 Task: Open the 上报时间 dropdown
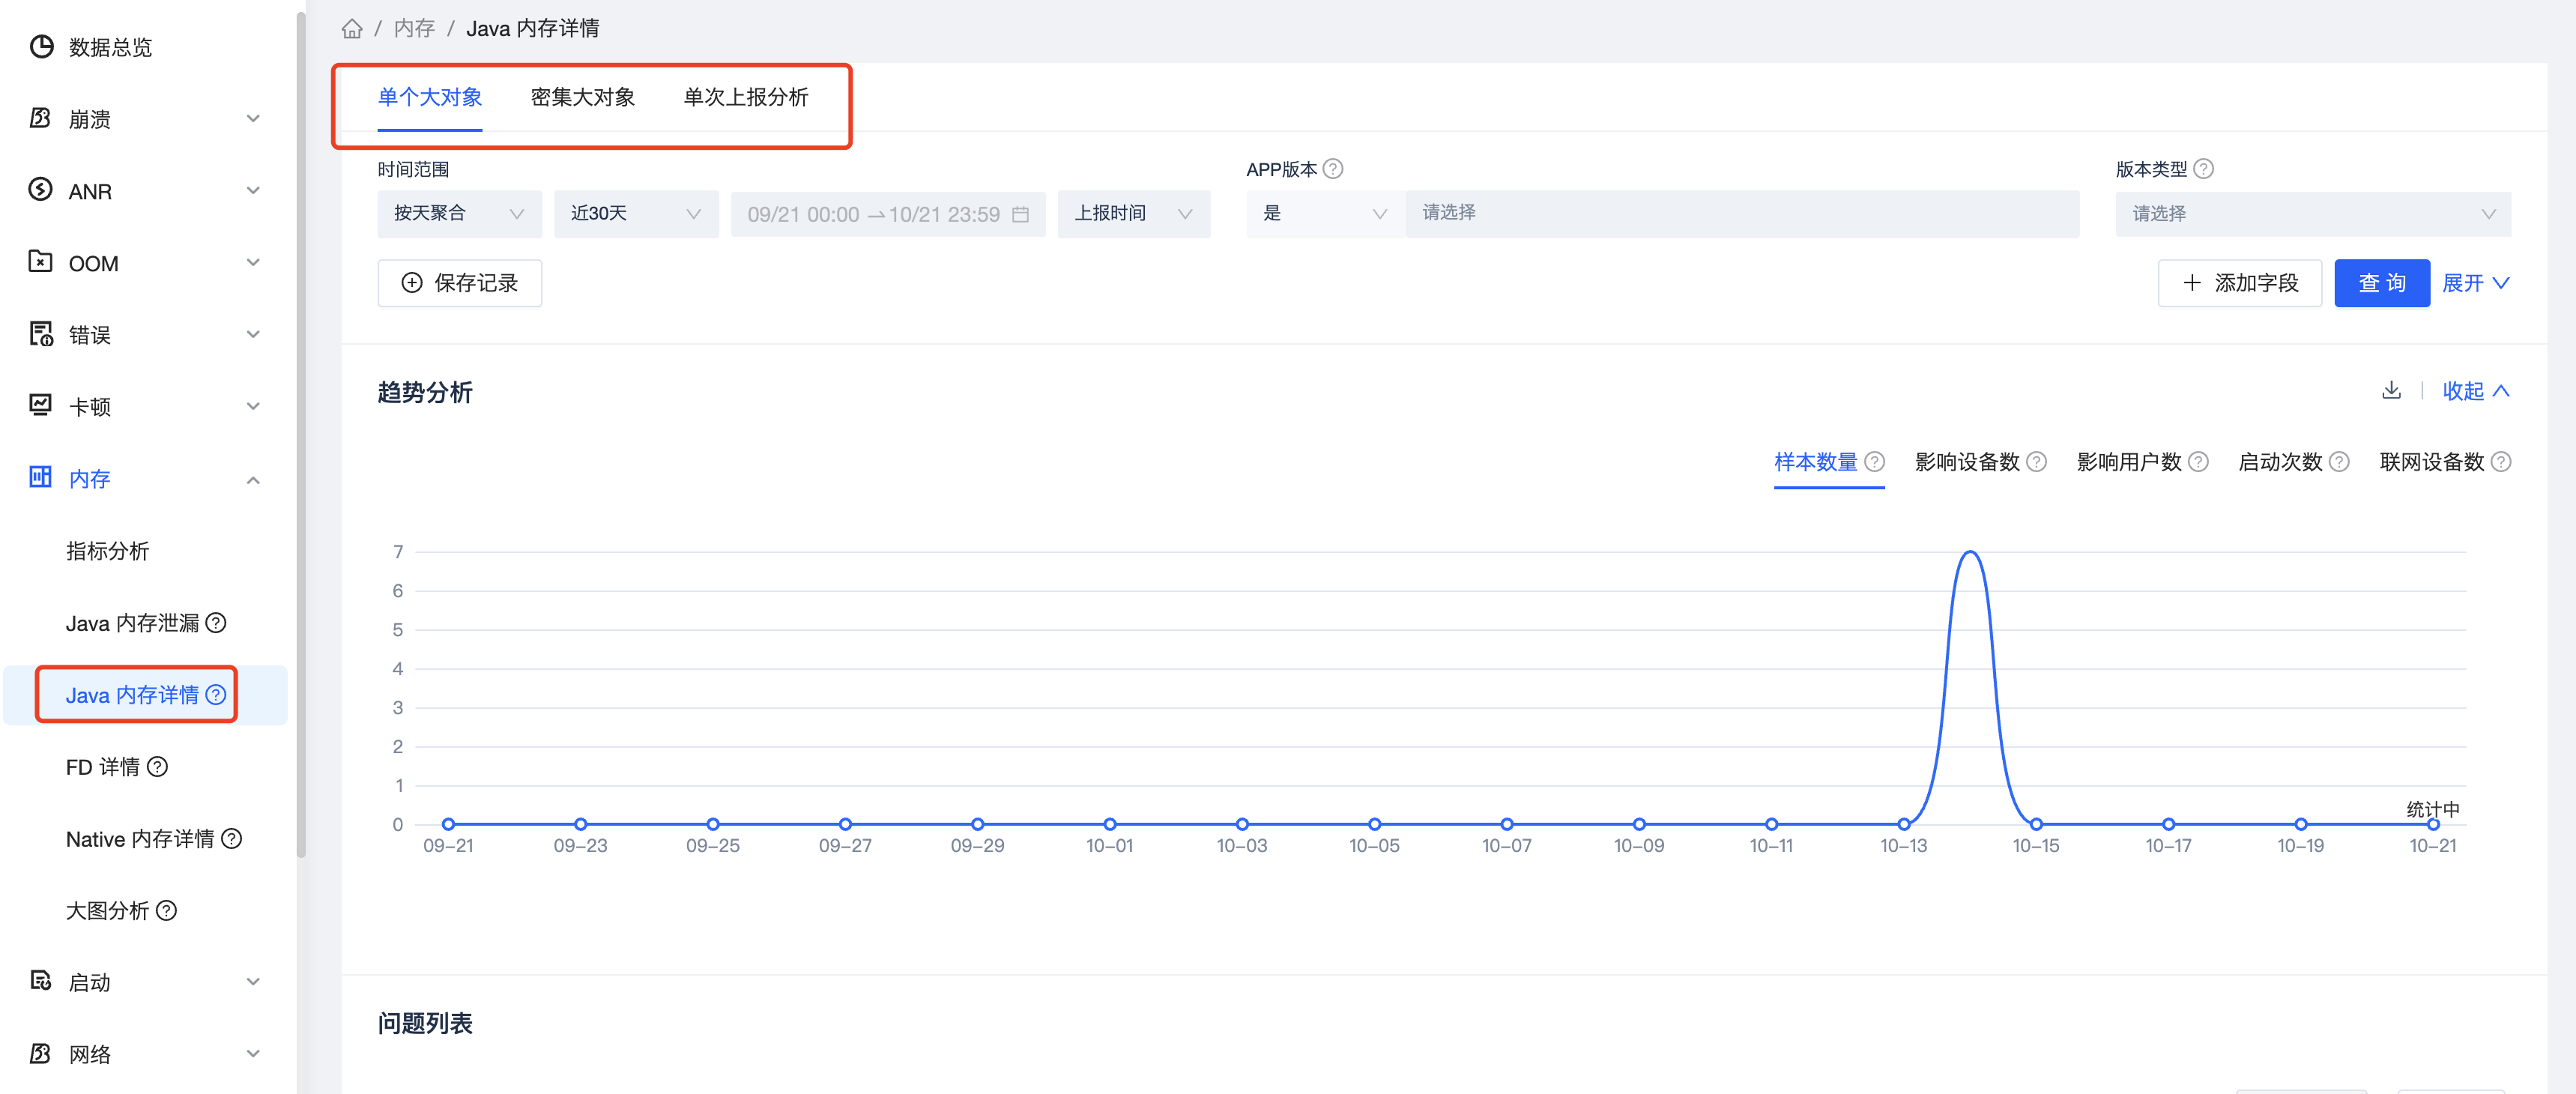(x=1133, y=214)
